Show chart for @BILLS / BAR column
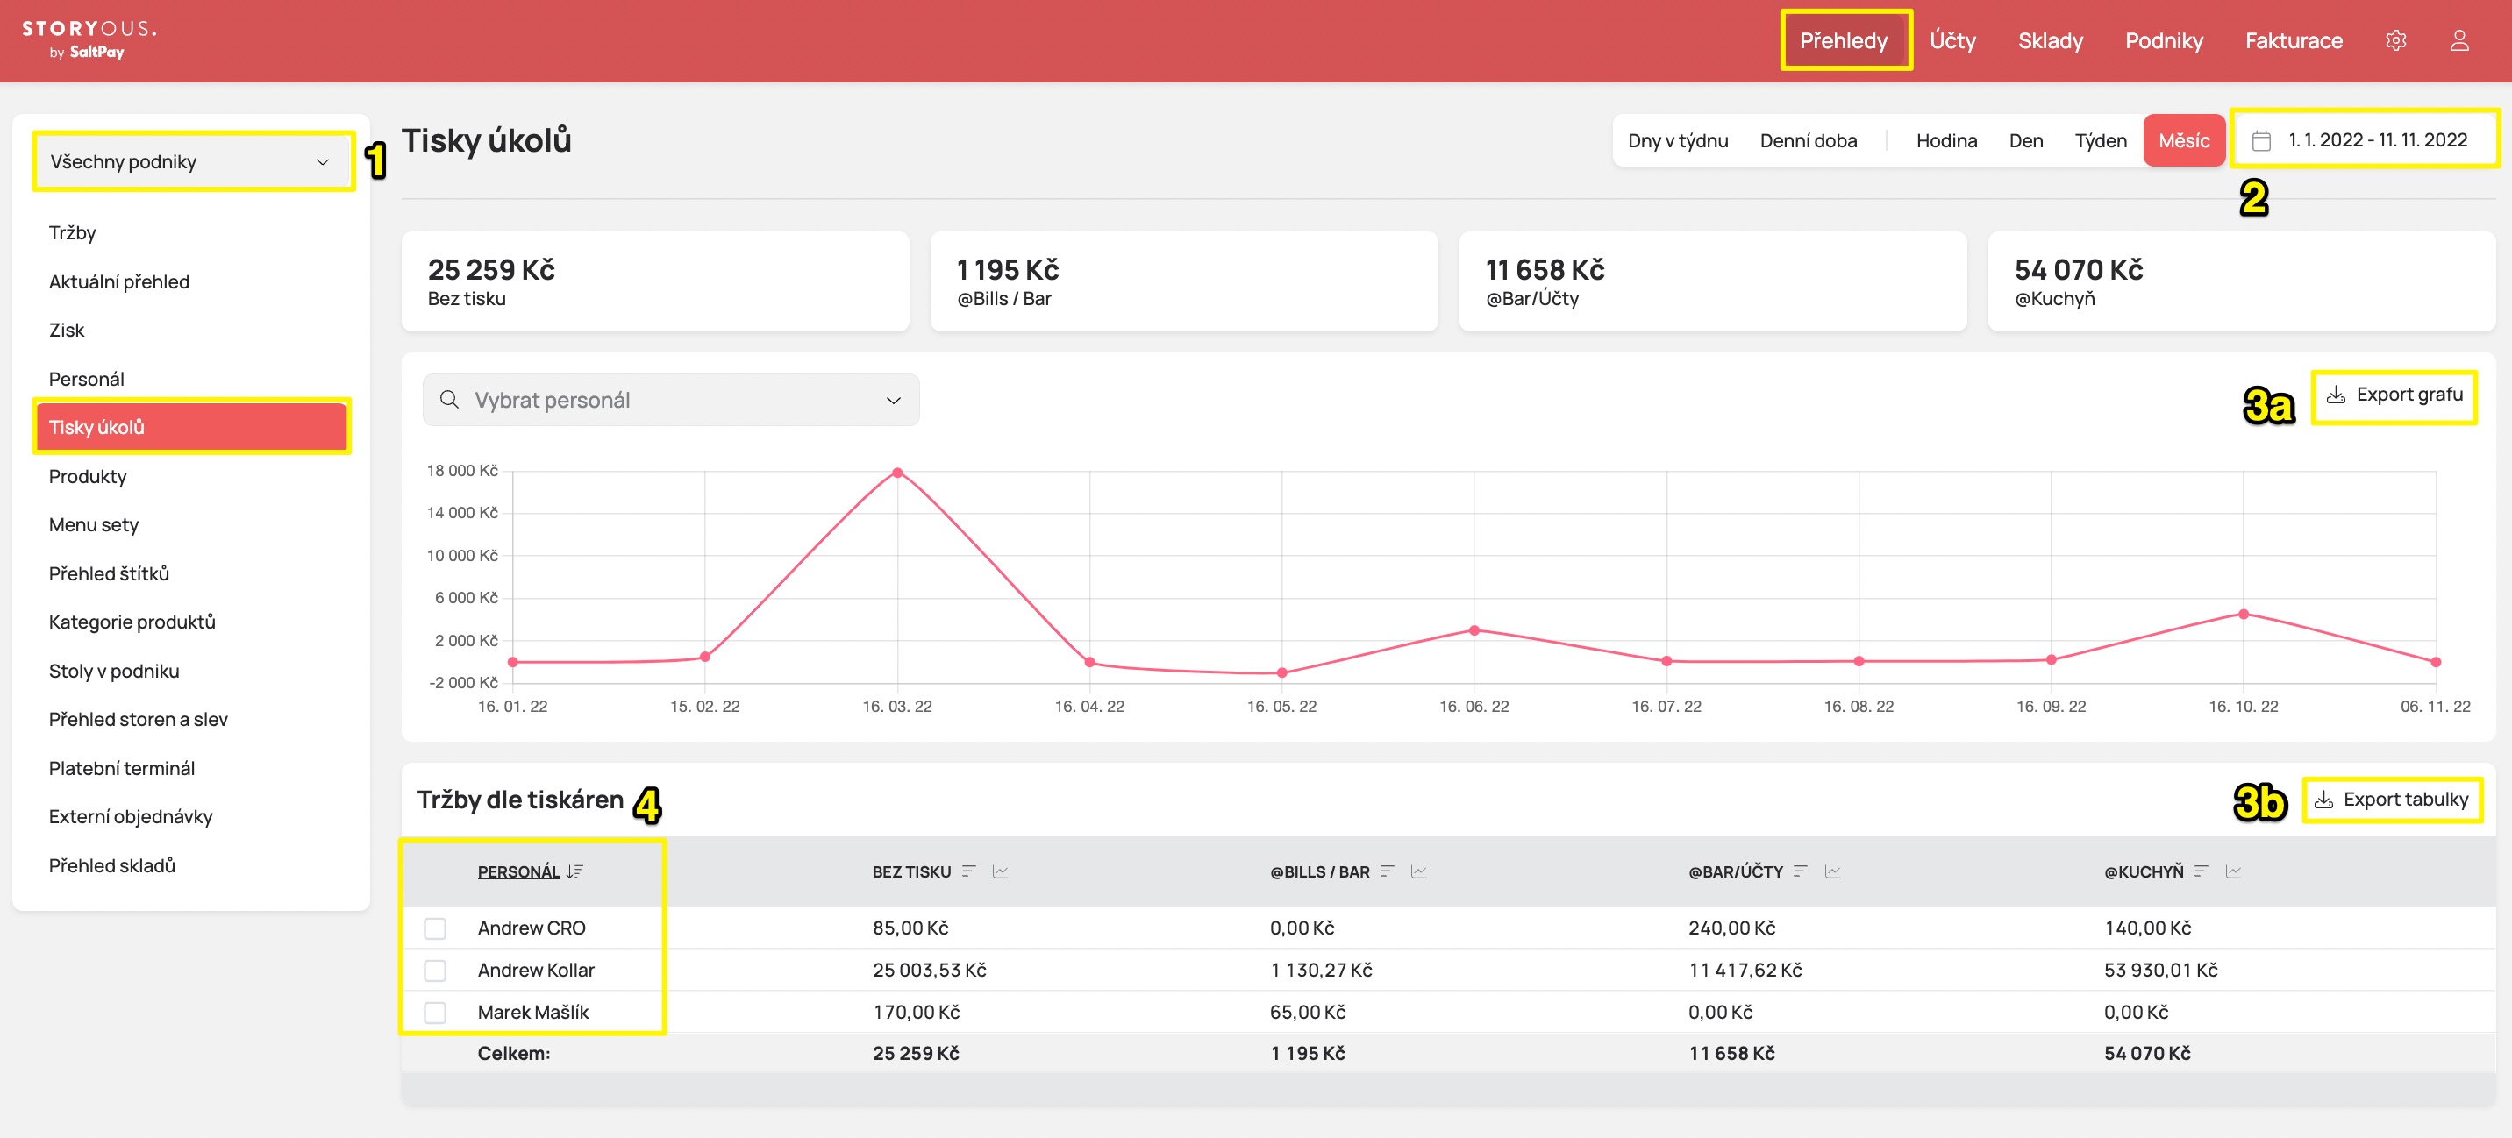The image size is (2512, 1138). pos(1419,871)
